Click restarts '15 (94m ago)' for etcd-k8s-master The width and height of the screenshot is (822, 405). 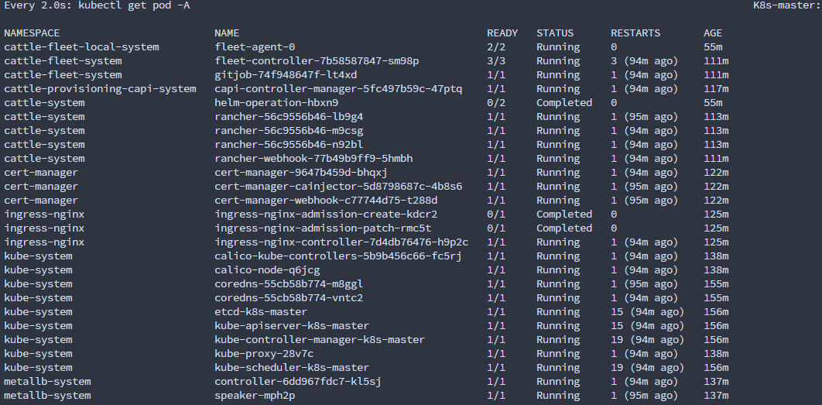point(648,311)
